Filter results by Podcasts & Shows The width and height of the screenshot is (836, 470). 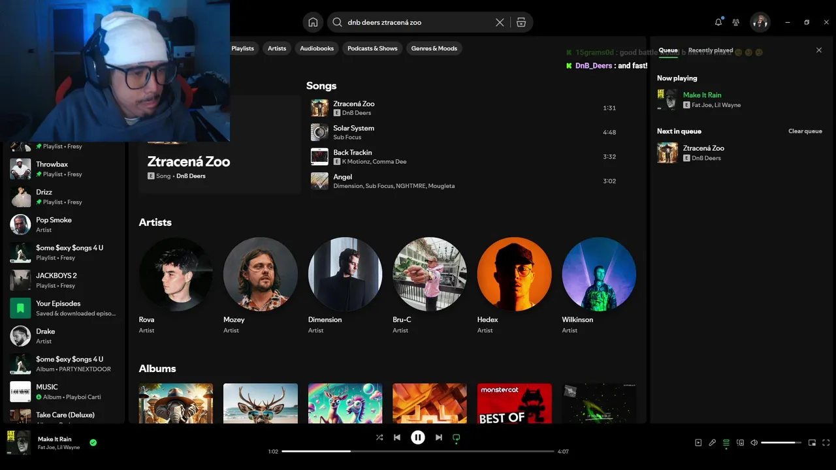pos(372,48)
